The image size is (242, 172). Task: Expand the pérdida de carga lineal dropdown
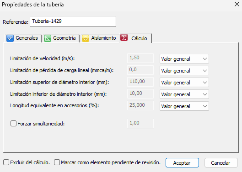184,71
